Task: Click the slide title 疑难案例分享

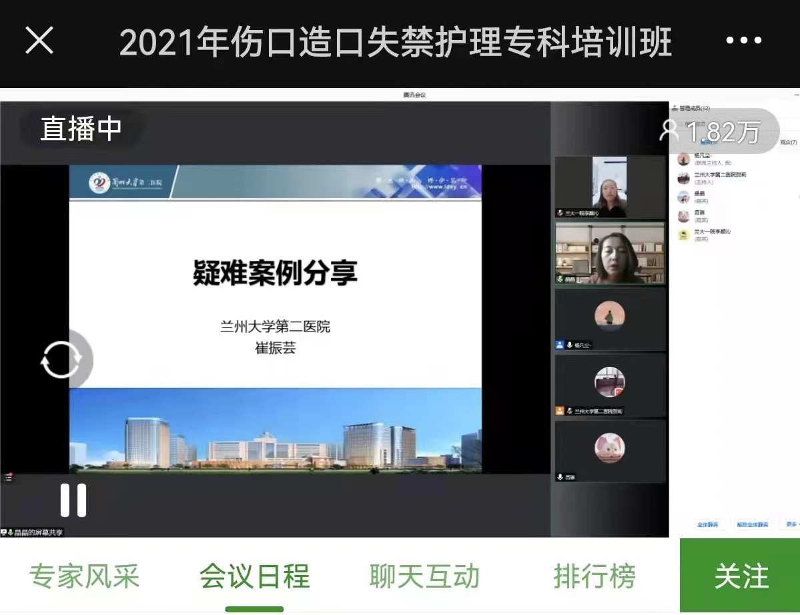Action: coord(275,272)
